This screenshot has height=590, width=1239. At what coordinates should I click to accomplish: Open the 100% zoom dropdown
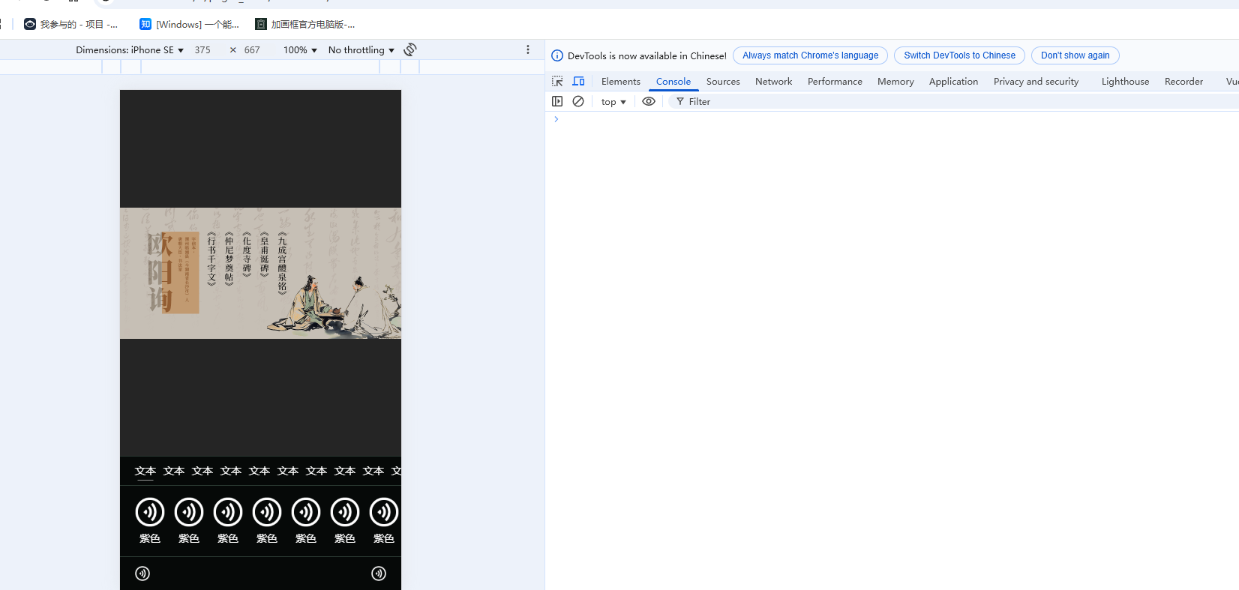click(300, 50)
